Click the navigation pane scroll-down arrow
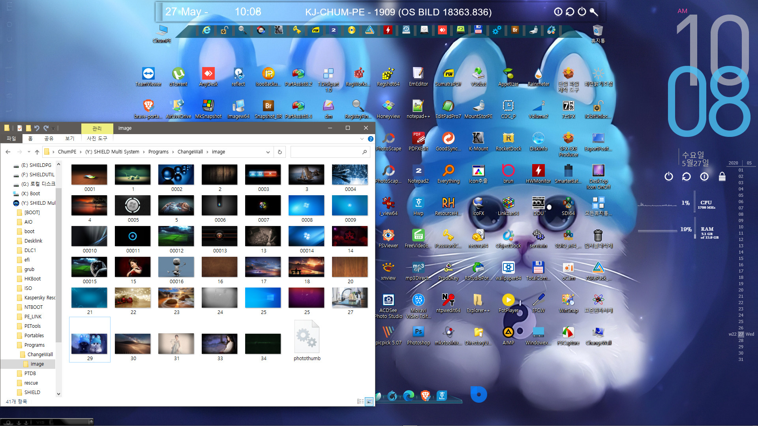The width and height of the screenshot is (758, 426). point(59,394)
